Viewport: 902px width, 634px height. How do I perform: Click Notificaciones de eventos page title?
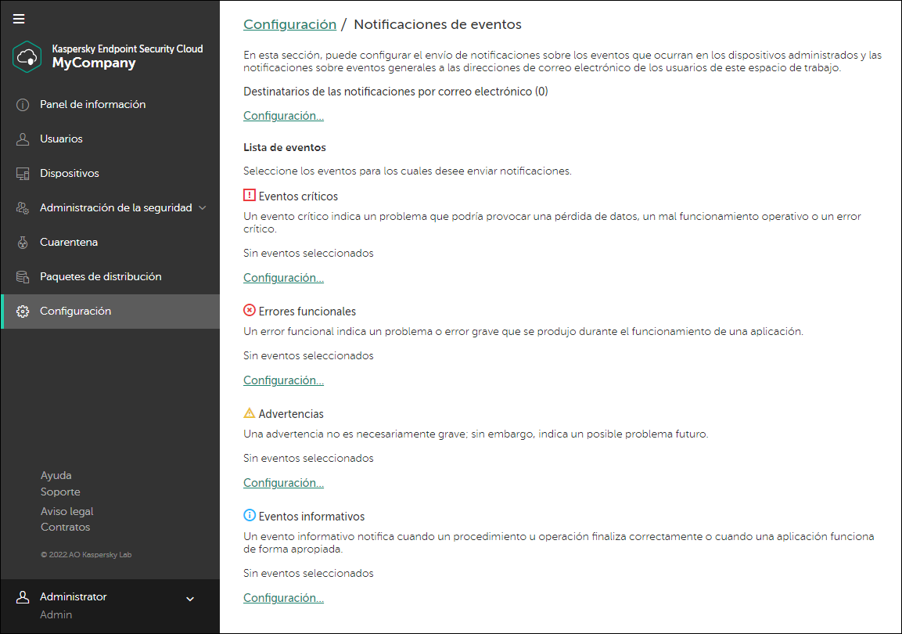click(438, 25)
